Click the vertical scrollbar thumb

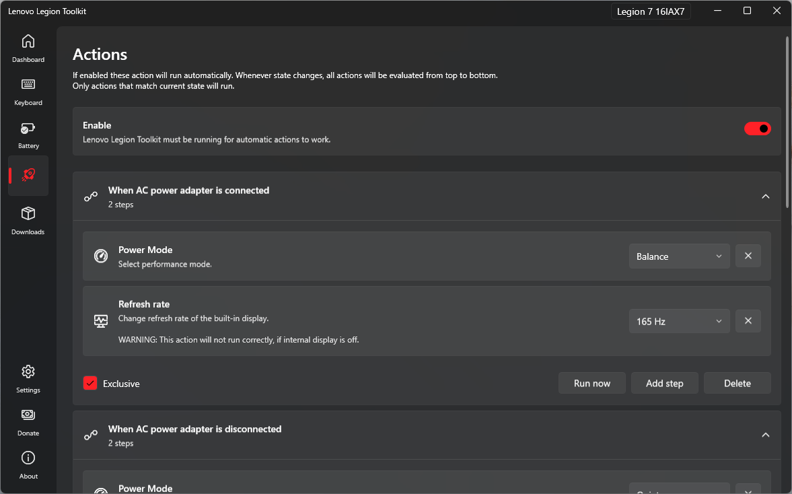click(x=787, y=122)
